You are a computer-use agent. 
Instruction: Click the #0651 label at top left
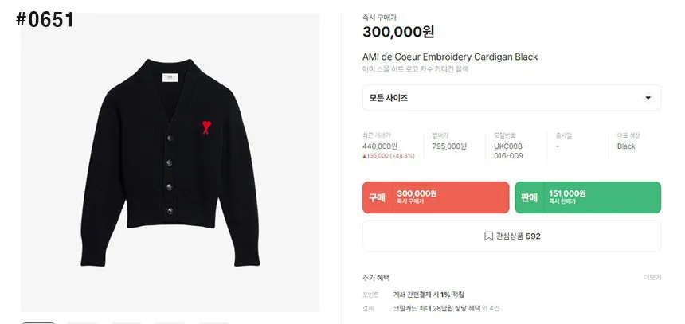pos(45,20)
